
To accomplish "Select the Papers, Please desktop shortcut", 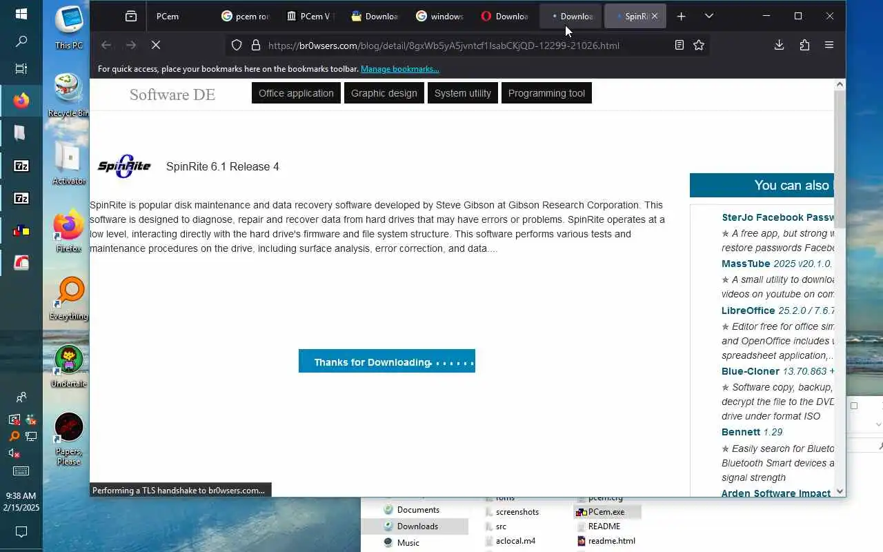I will click(x=69, y=440).
